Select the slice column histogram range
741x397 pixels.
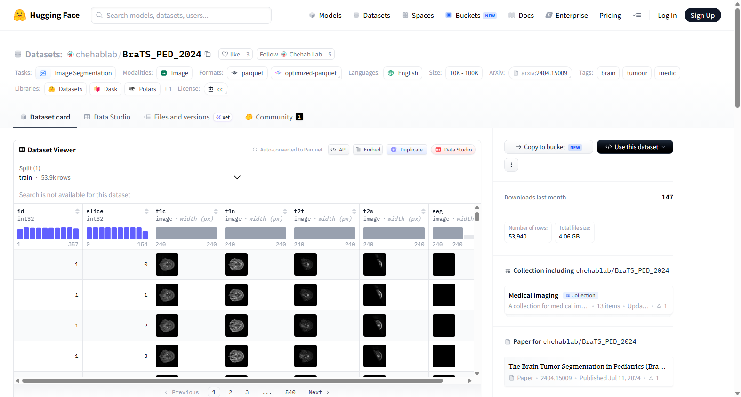point(117,233)
